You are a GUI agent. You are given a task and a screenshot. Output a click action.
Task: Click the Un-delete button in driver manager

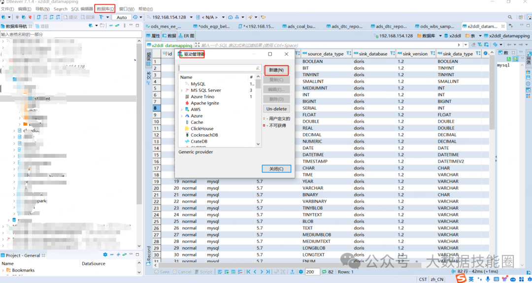coord(276,109)
